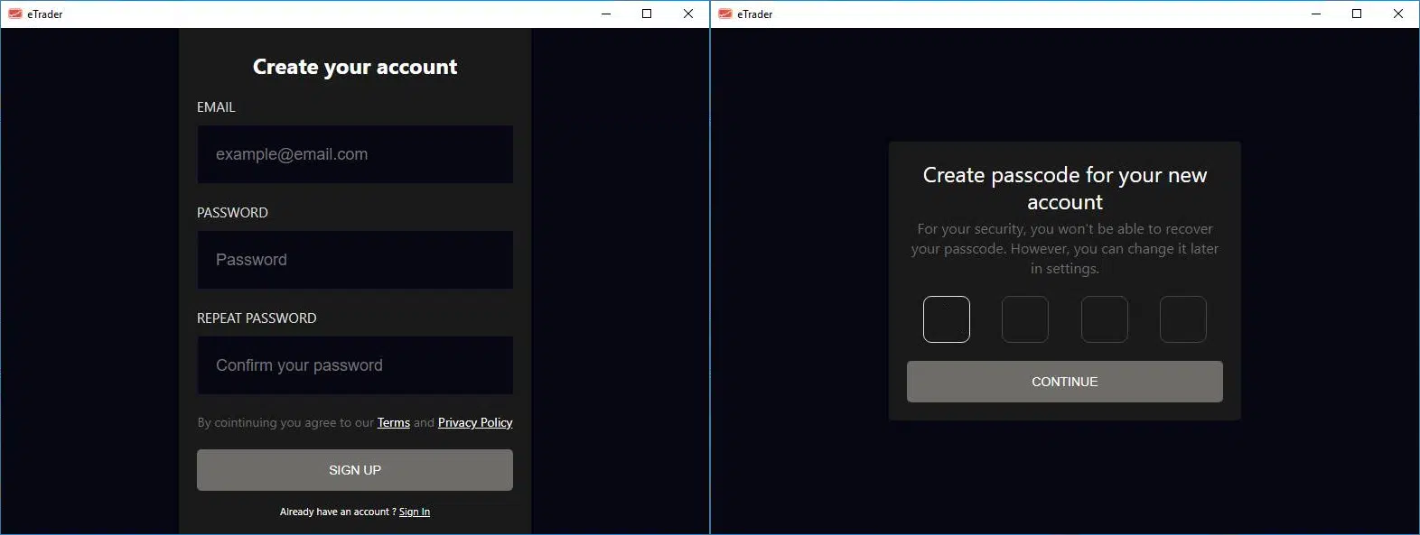Minimize the Create your account window

(x=606, y=14)
